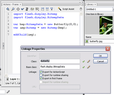
Task: Expand all code icon
Action: pos(52,9)
